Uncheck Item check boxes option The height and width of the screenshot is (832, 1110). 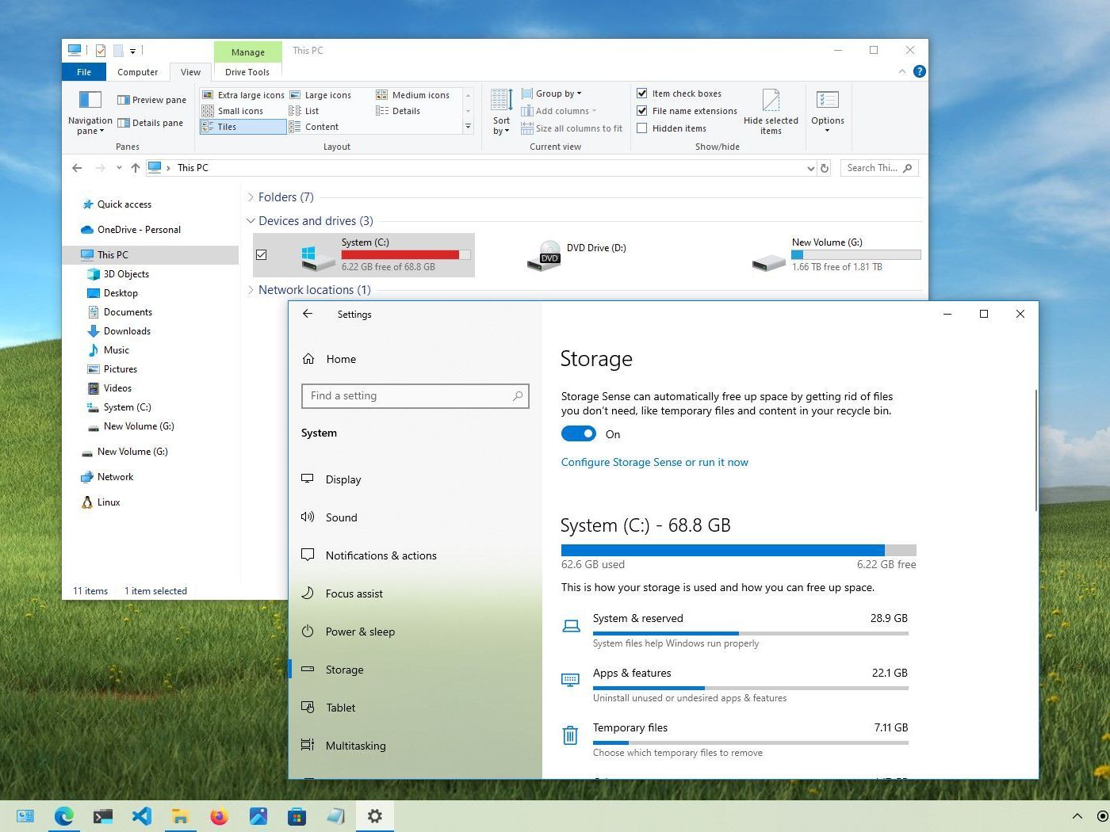pos(642,94)
